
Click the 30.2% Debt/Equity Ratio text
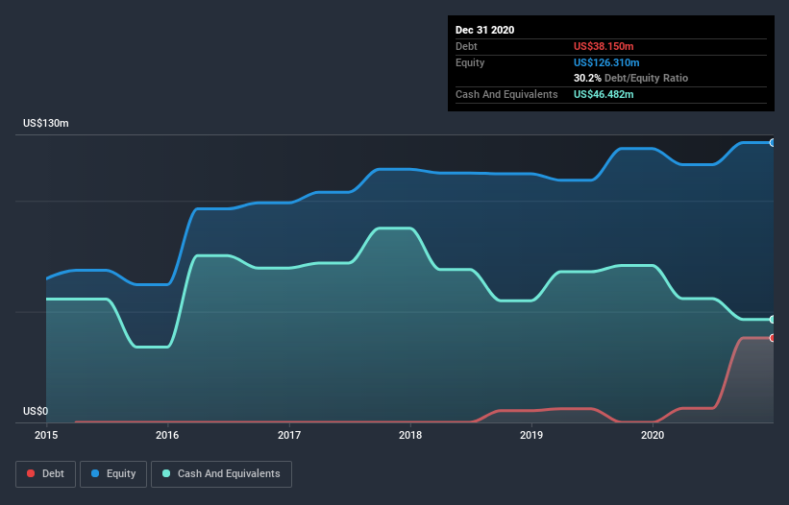pos(630,79)
